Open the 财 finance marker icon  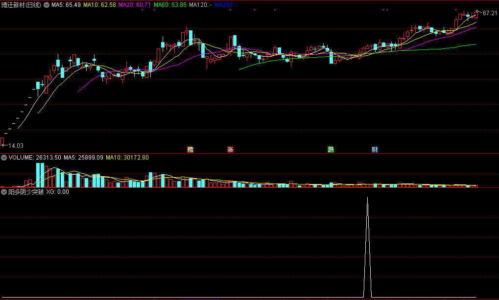375,150
